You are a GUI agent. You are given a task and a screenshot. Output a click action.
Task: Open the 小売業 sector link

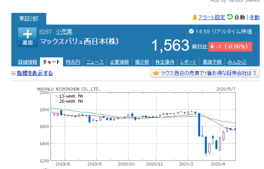tap(64, 32)
